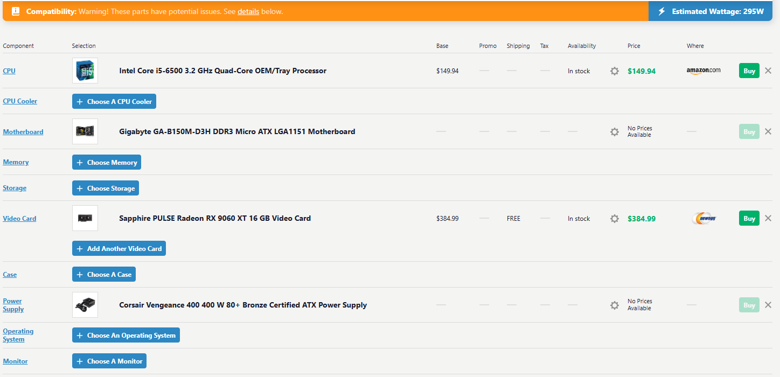Screen dimensions: 780x377
Task: Open price settings gear for Intel Core i5-6500
Action: [x=615, y=71]
